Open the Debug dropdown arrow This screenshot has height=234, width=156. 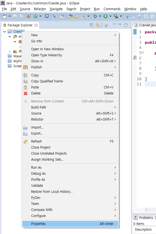[x=100, y=16]
